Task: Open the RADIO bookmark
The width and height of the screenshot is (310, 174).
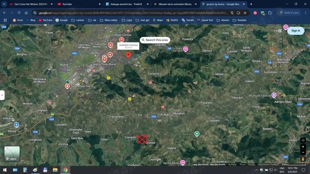Action: click(172, 20)
